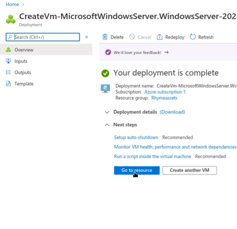The height and width of the screenshot is (229, 237).
Task: Click the trash can icon
Action: click(105, 37)
